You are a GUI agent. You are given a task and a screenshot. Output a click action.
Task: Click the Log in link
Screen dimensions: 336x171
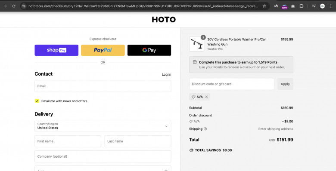167,74
